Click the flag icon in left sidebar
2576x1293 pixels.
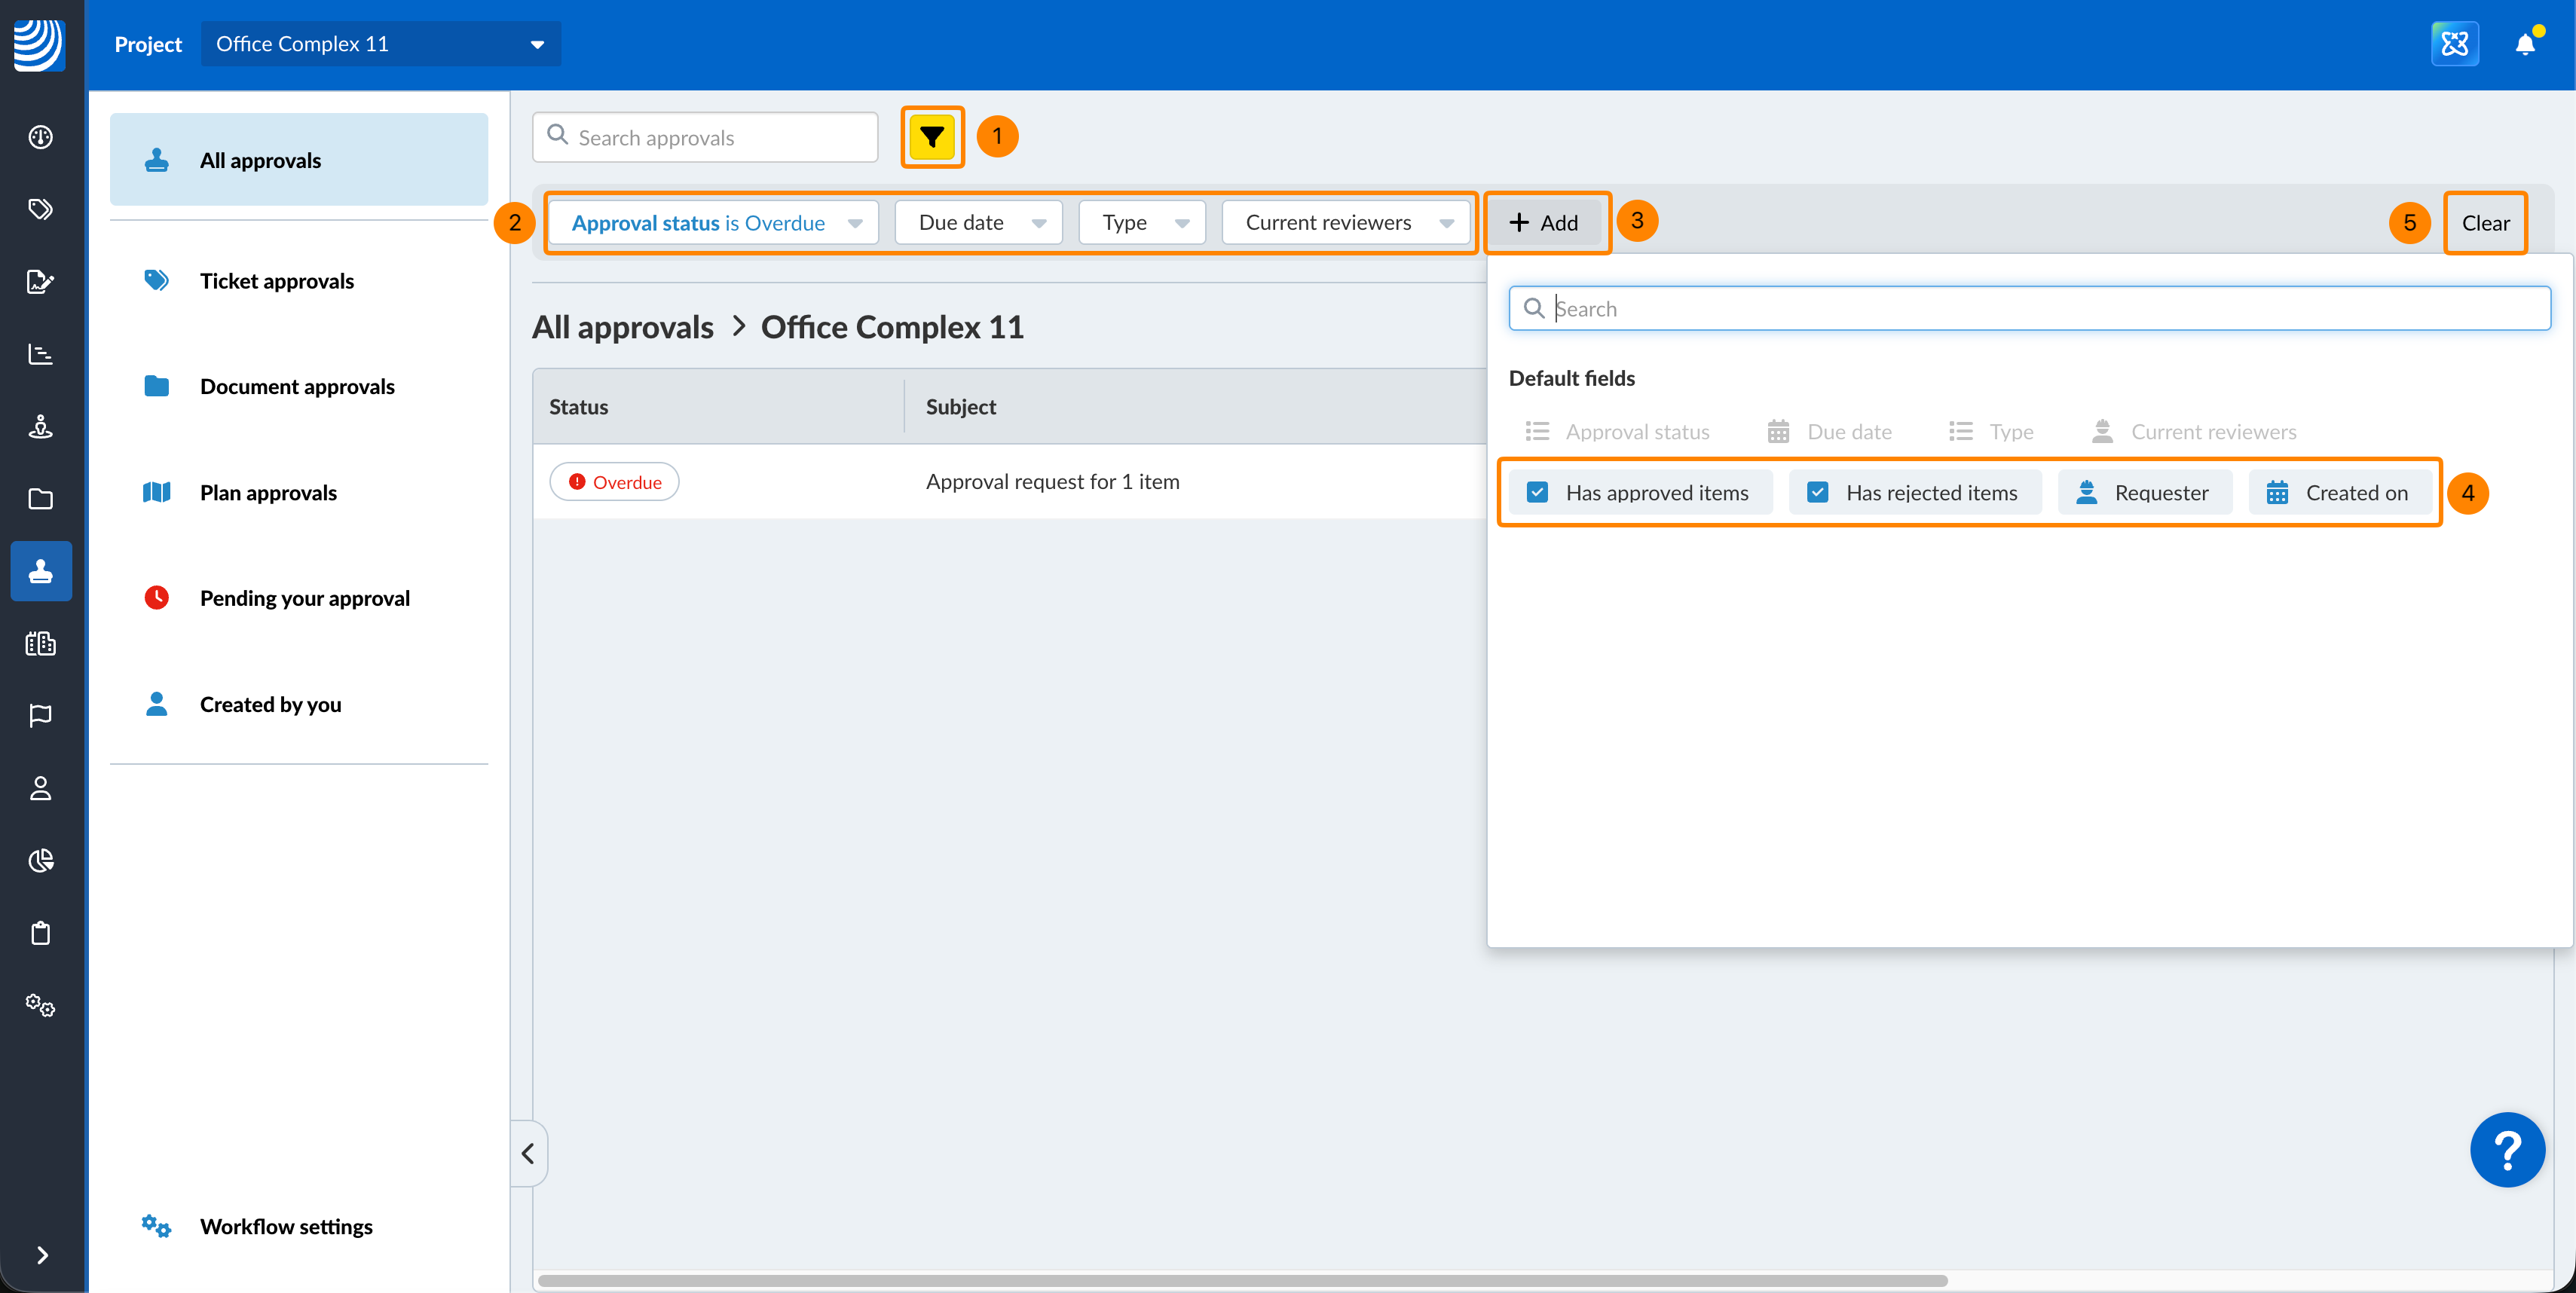40,716
